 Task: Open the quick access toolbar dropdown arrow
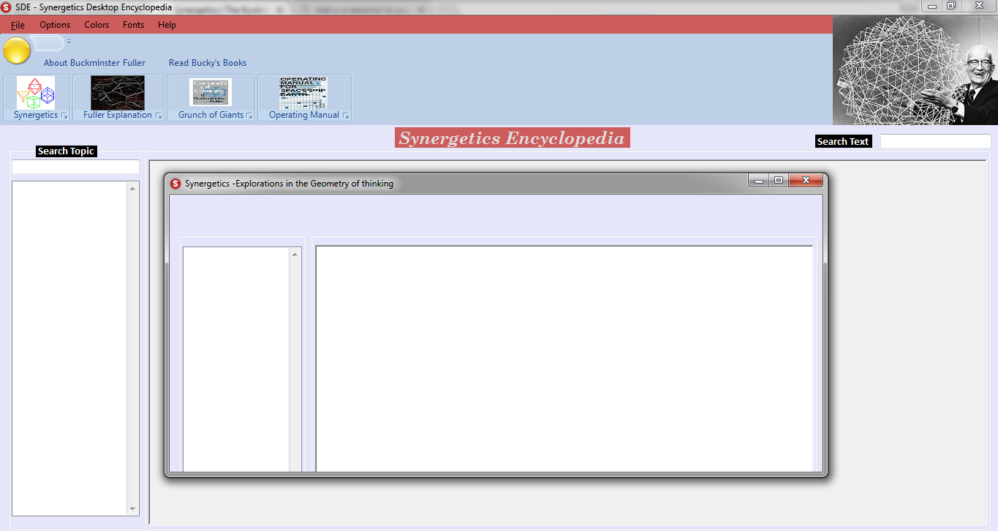69,42
